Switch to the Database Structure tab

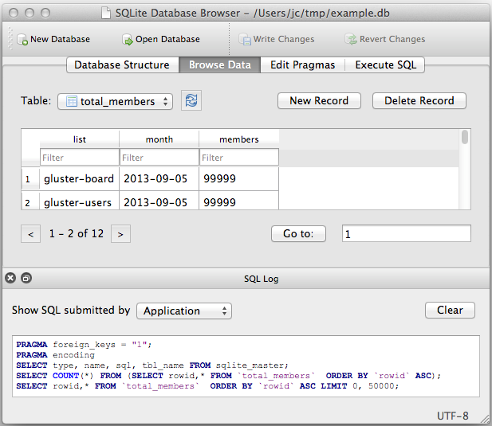tap(122, 64)
